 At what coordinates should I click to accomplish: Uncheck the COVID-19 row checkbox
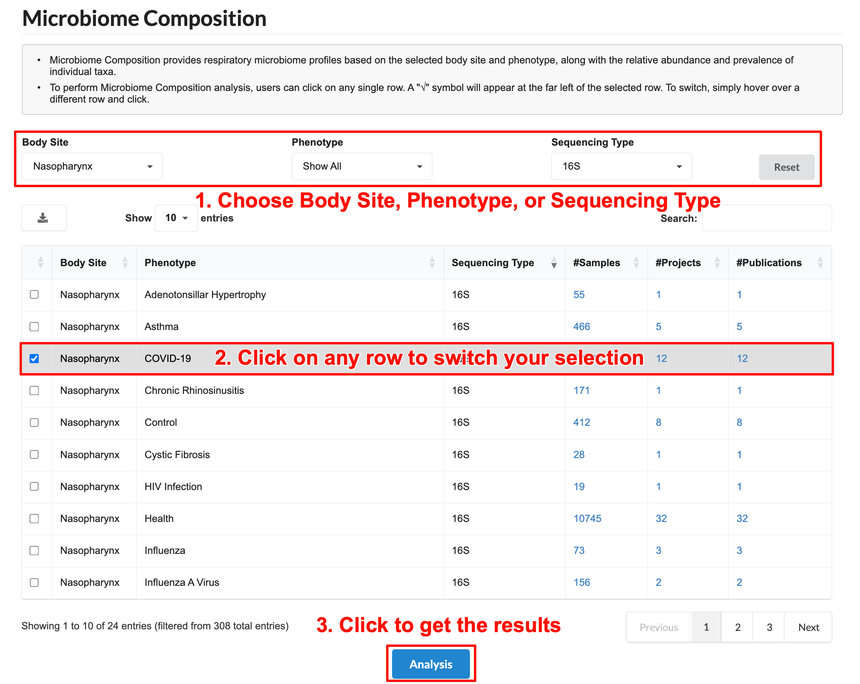tap(34, 358)
